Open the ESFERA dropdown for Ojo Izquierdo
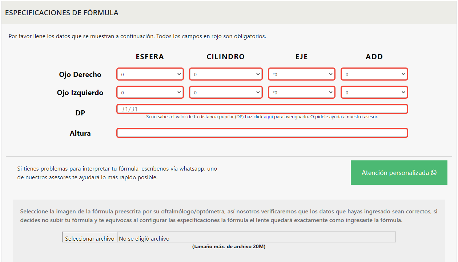 (150, 92)
